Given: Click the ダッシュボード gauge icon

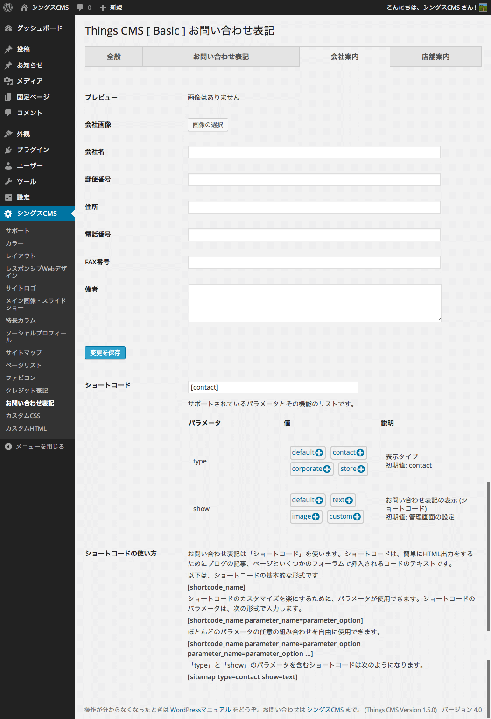Looking at the screenshot, I should 8,28.
